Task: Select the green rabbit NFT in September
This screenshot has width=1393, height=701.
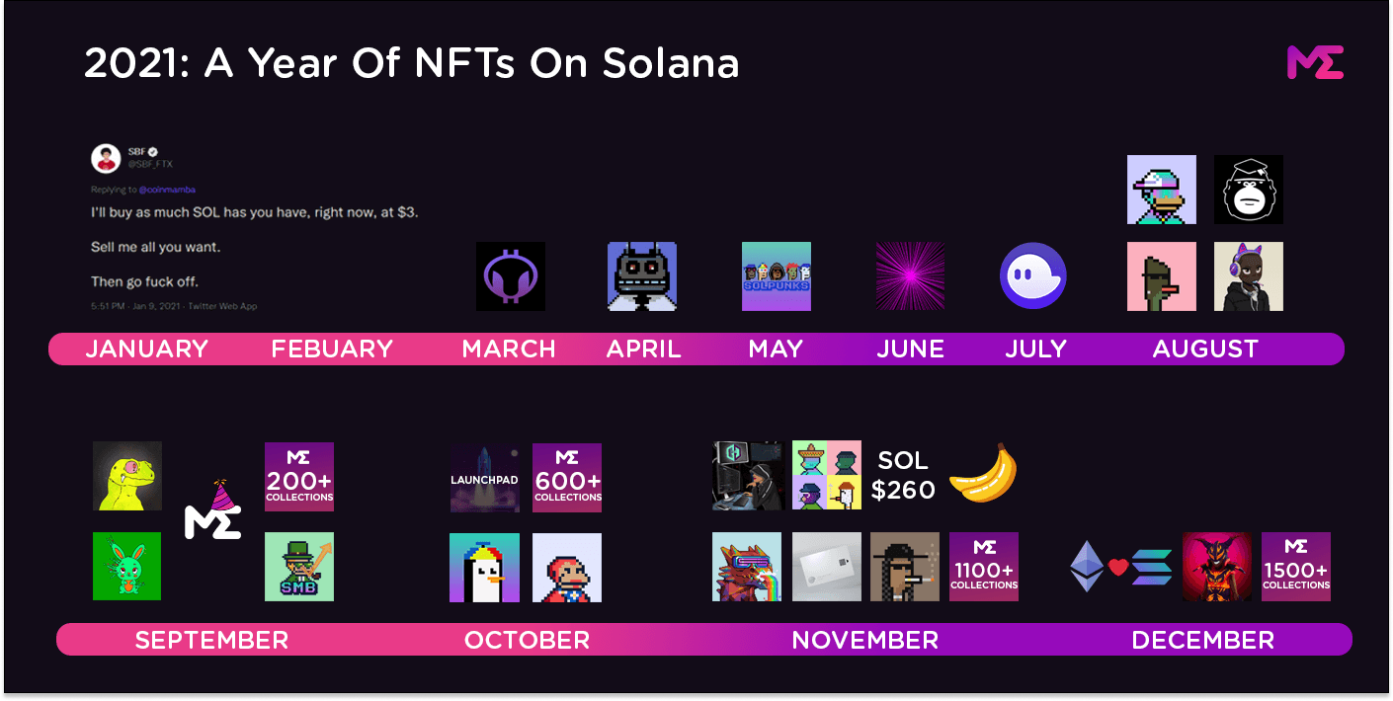Action: click(x=126, y=566)
